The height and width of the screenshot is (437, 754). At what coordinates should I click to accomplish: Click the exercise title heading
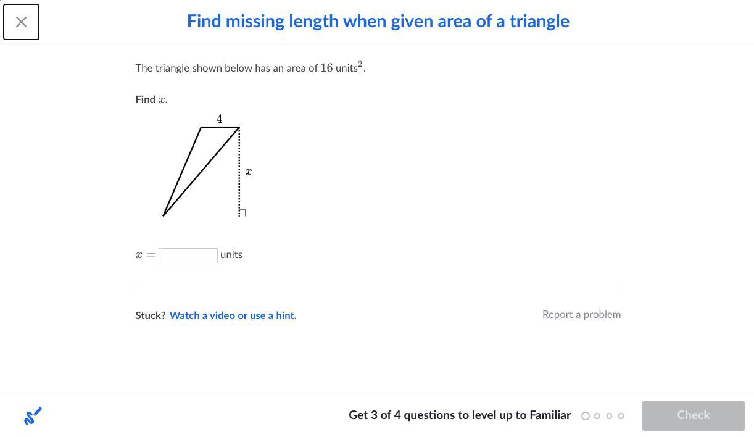pos(378,21)
